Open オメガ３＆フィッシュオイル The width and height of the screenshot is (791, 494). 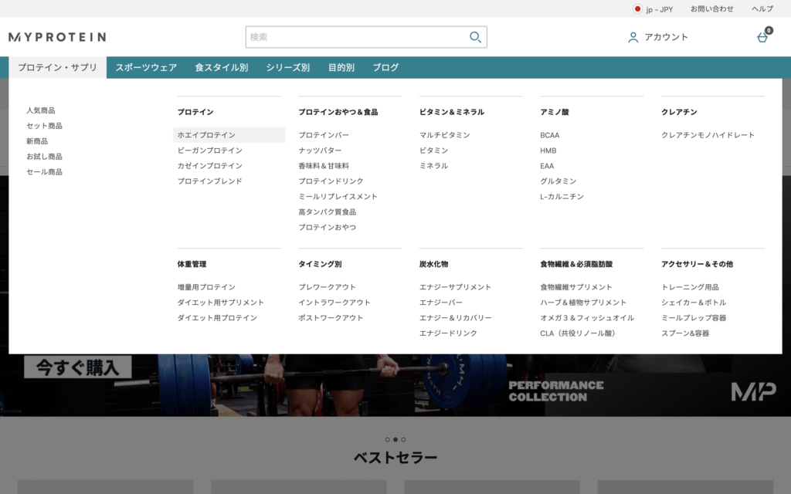pyautogui.click(x=587, y=318)
